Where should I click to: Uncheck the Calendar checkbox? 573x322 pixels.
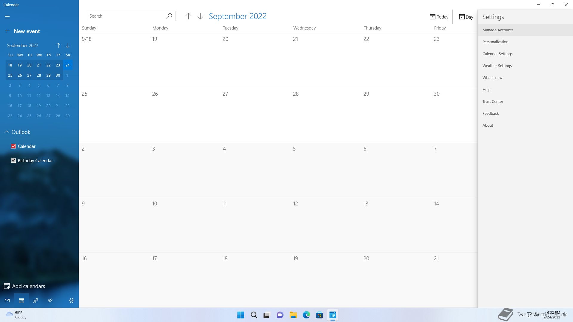point(13,146)
